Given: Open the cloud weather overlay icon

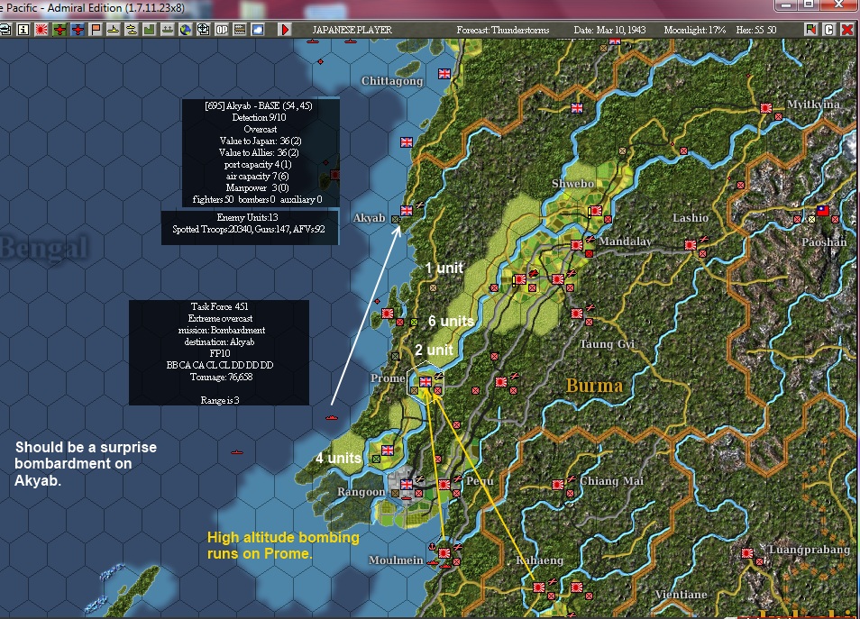Looking at the screenshot, I should [x=258, y=30].
